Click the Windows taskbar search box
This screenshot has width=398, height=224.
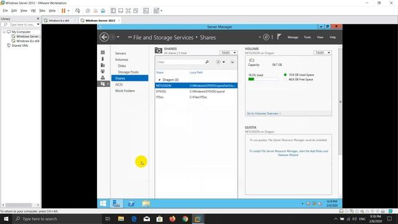point(58,218)
